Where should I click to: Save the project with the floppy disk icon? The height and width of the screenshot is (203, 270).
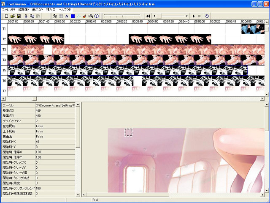click(x=19, y=16)
